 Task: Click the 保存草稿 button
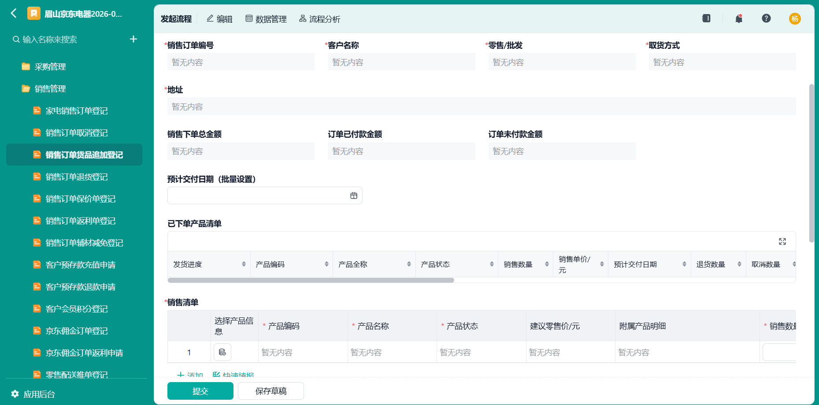click(x=271, y=391)
